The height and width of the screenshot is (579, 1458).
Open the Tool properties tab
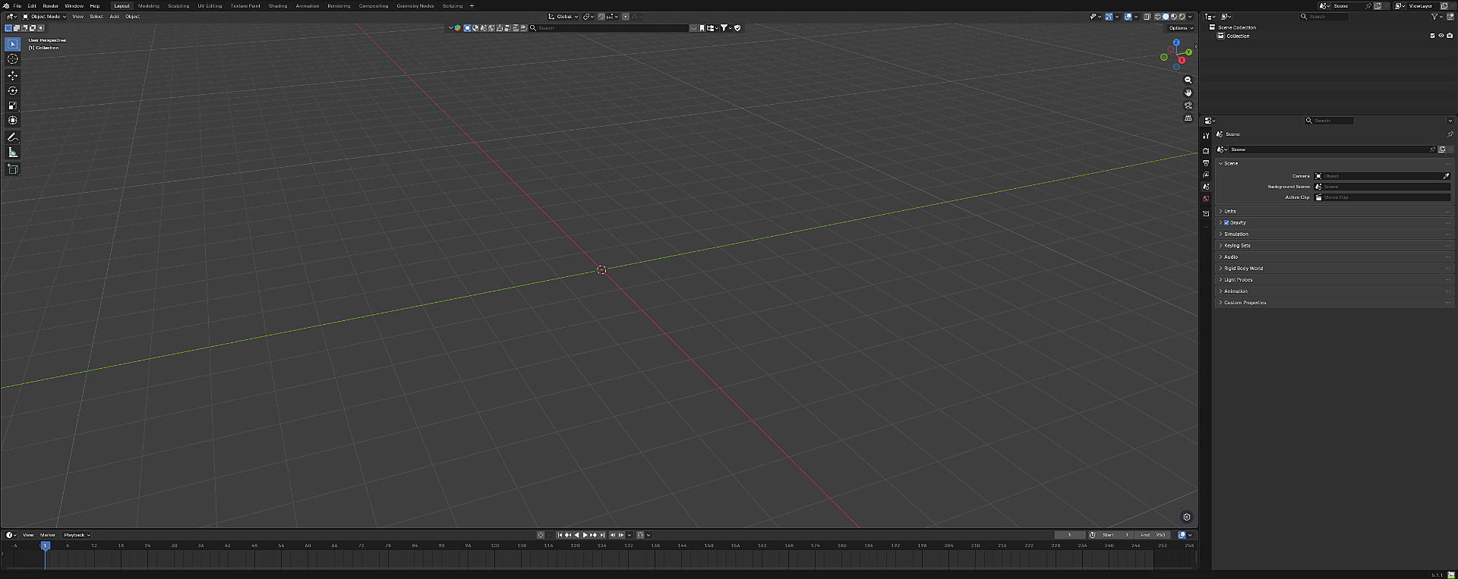pyautogui.click(x=1206, y=136)
